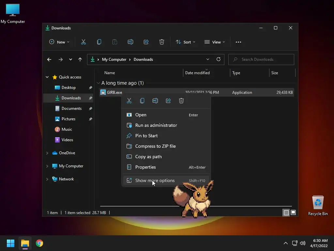Open Desktop in Quick access
Viewport: 334px width, 251px height.
[x=68, y=88]
